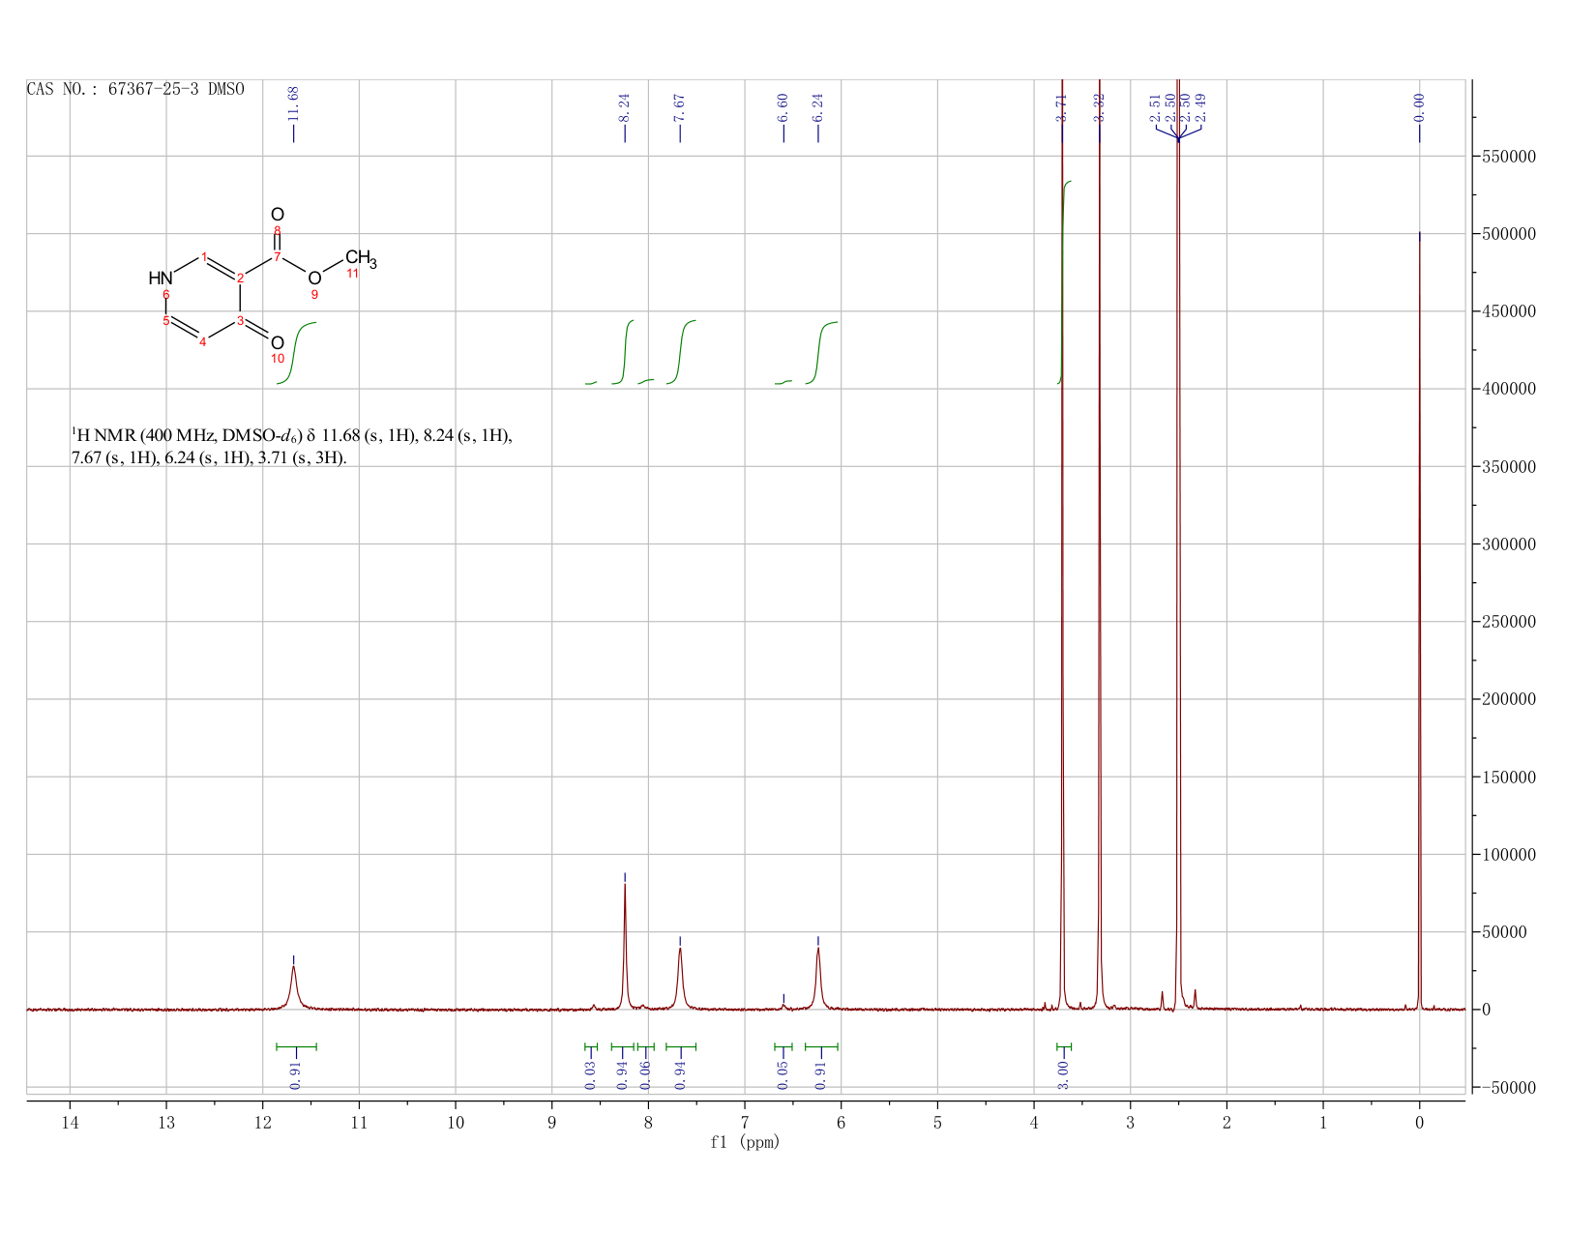The height and width of the screenshot is (1233, 1596).
Task: Select the 6.60 peak label at top
Action: [x=783, y=106]
